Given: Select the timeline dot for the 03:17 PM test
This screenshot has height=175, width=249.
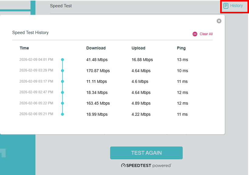Looking at the screenshot, I should click(x=62, y=81).
